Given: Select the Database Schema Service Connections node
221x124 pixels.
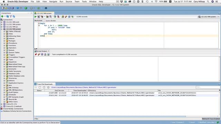Looking at the screenshot, I should pos(17,111).
